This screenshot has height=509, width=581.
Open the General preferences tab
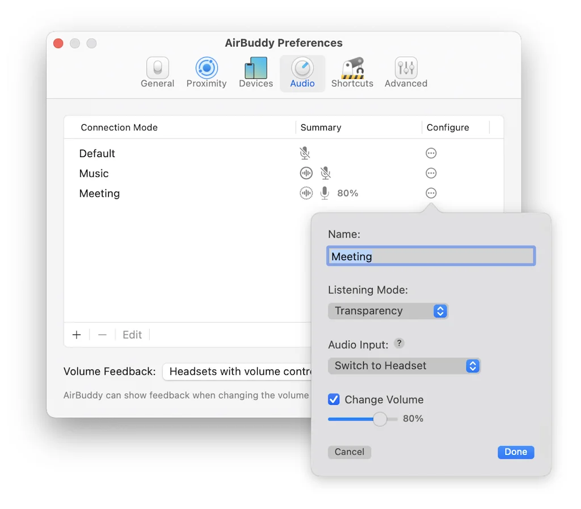(x=158, y=73)
